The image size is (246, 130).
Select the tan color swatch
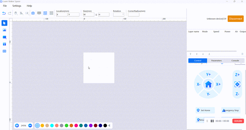pos(47,125)
